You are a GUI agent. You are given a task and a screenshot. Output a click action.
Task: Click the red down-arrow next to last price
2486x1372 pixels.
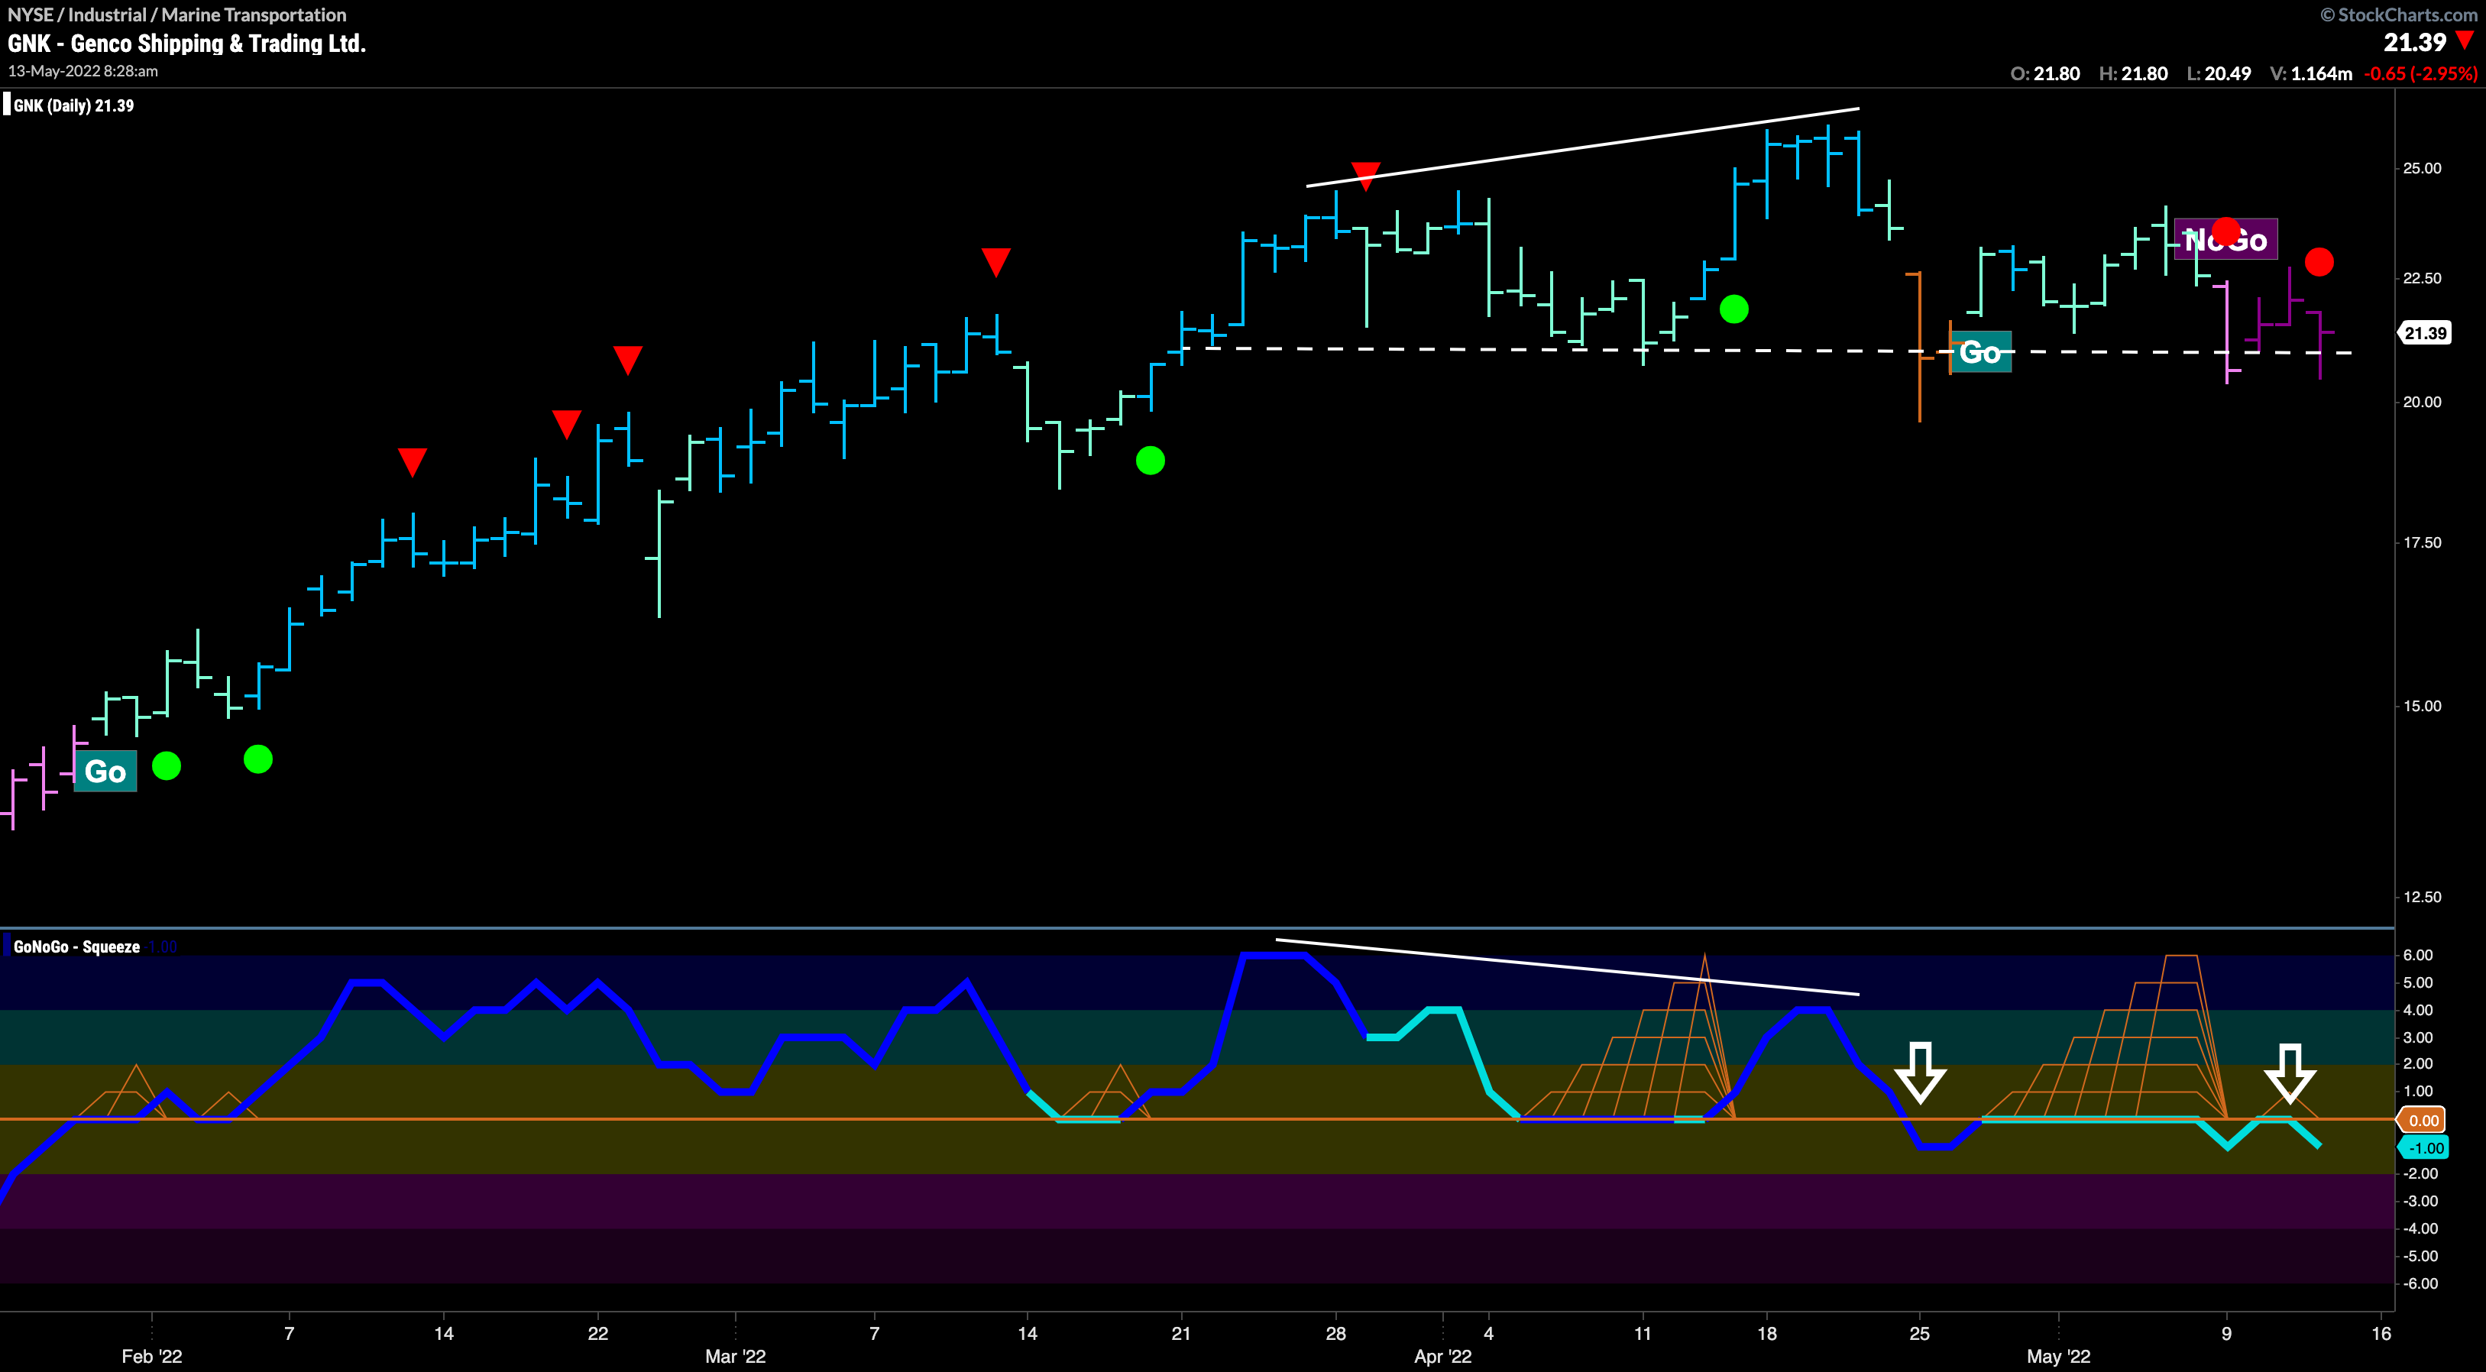pyautogui.click(x=2465, y=40)
